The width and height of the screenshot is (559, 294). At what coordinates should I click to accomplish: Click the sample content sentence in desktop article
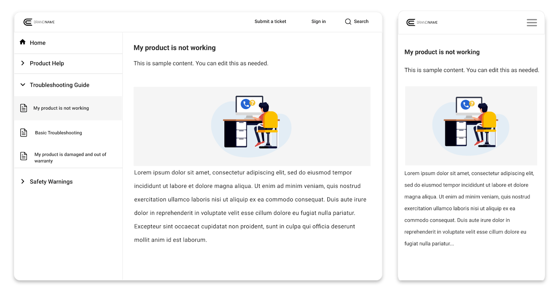coord(201,64)
